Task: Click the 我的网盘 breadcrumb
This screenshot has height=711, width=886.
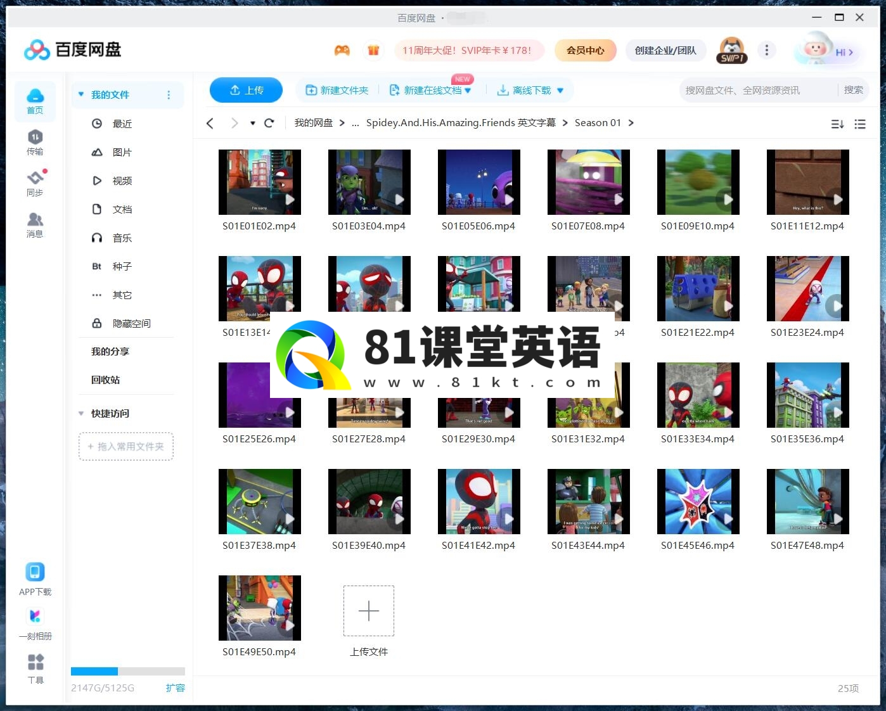Action: click(313, 123)
